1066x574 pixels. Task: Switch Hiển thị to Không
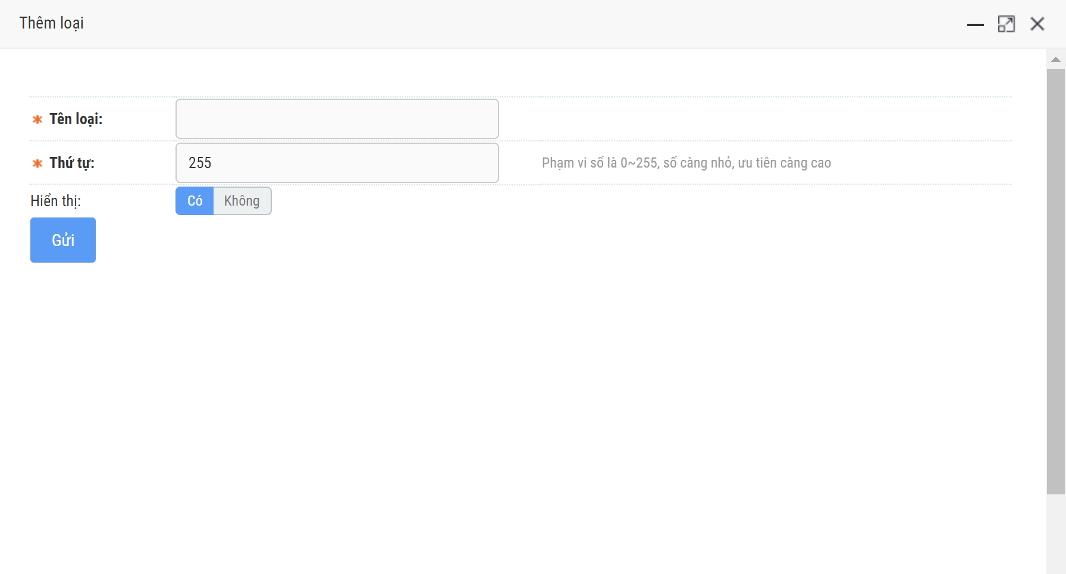(242, 201)
